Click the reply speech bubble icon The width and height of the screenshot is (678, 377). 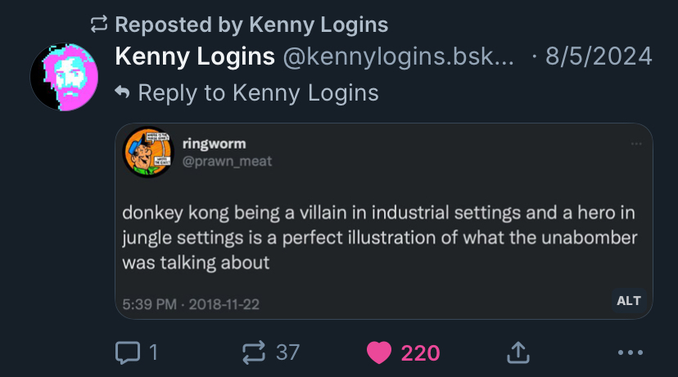click(x=128, y=352)
